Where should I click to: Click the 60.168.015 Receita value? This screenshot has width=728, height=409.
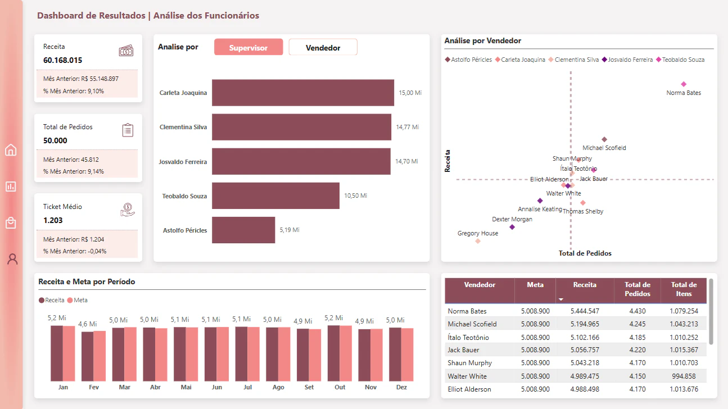[x=63, y=60]
